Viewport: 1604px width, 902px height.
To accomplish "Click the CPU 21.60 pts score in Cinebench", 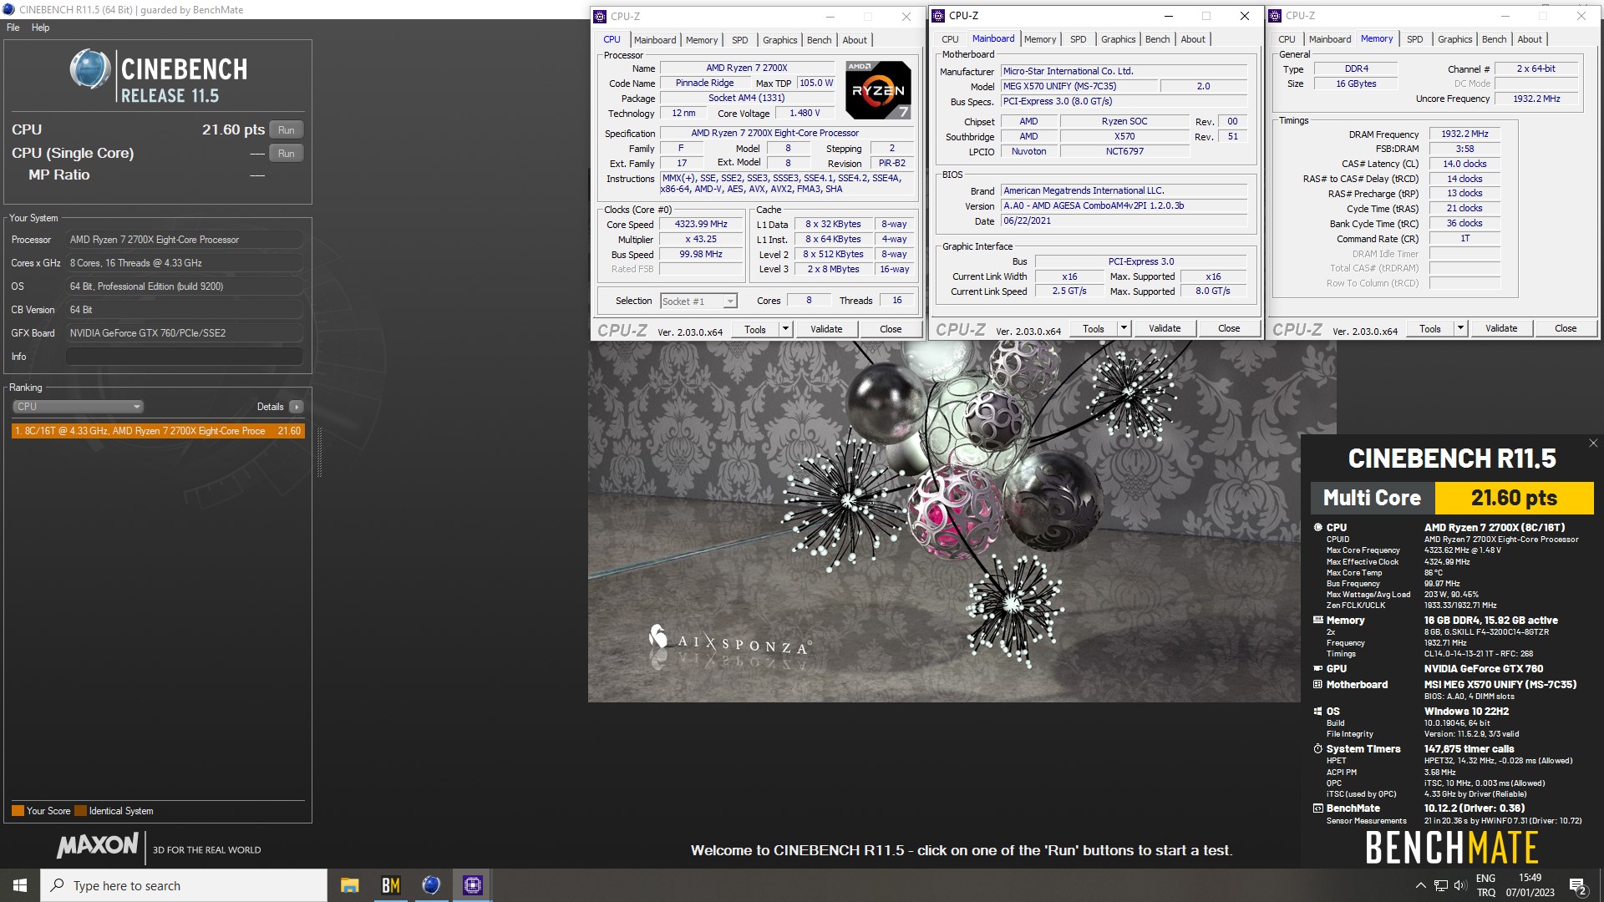I will coord(233,129).
